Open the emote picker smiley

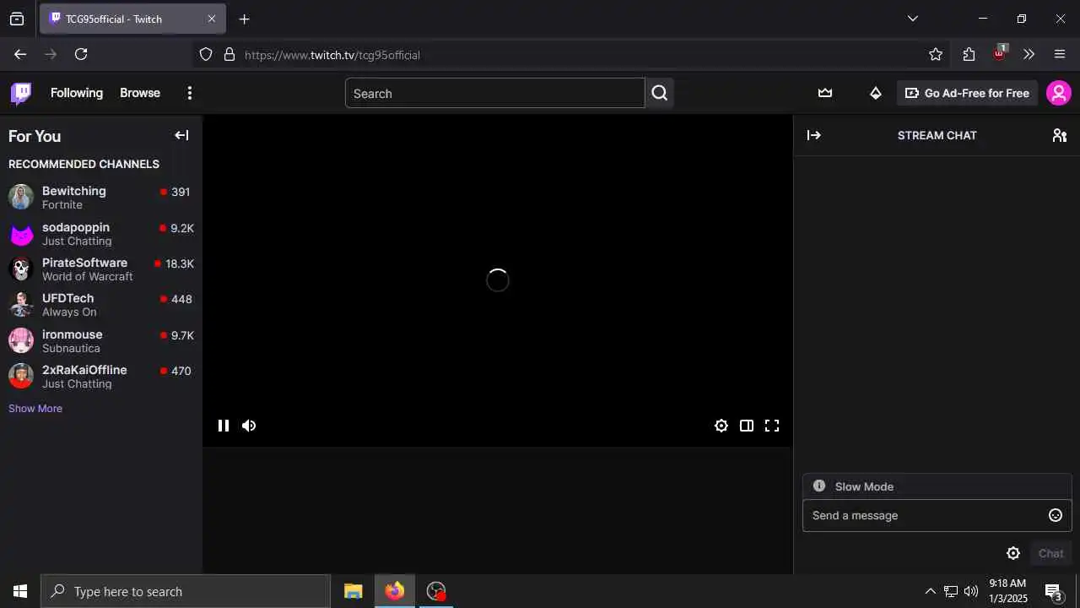[1056, 515]
